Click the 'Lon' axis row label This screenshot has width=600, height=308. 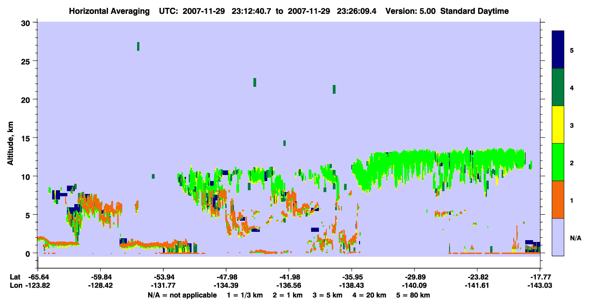15,285
